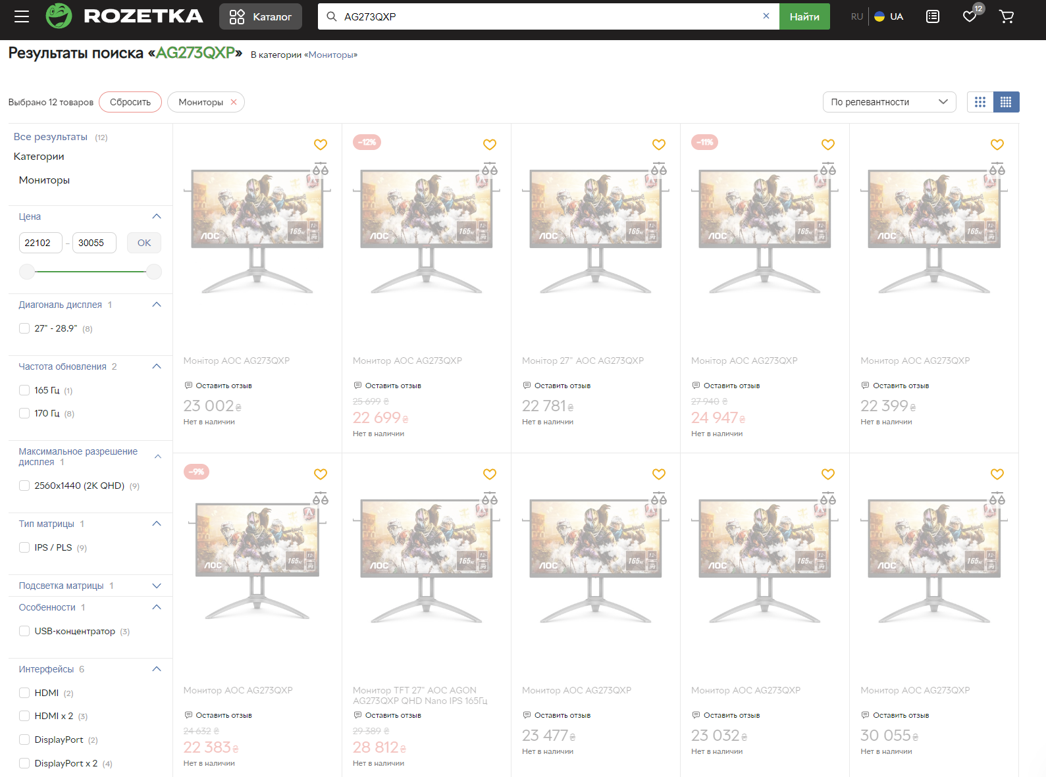Open the Каталог menu
Image resolution: width=1046 pixels, height=777 pixels.
261,16
